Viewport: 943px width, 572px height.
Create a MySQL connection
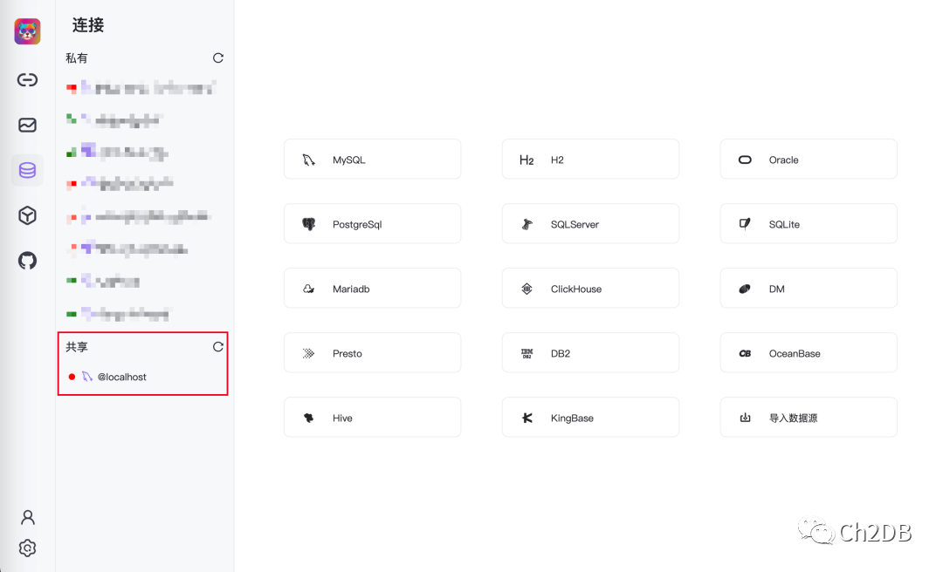point(372,160)
